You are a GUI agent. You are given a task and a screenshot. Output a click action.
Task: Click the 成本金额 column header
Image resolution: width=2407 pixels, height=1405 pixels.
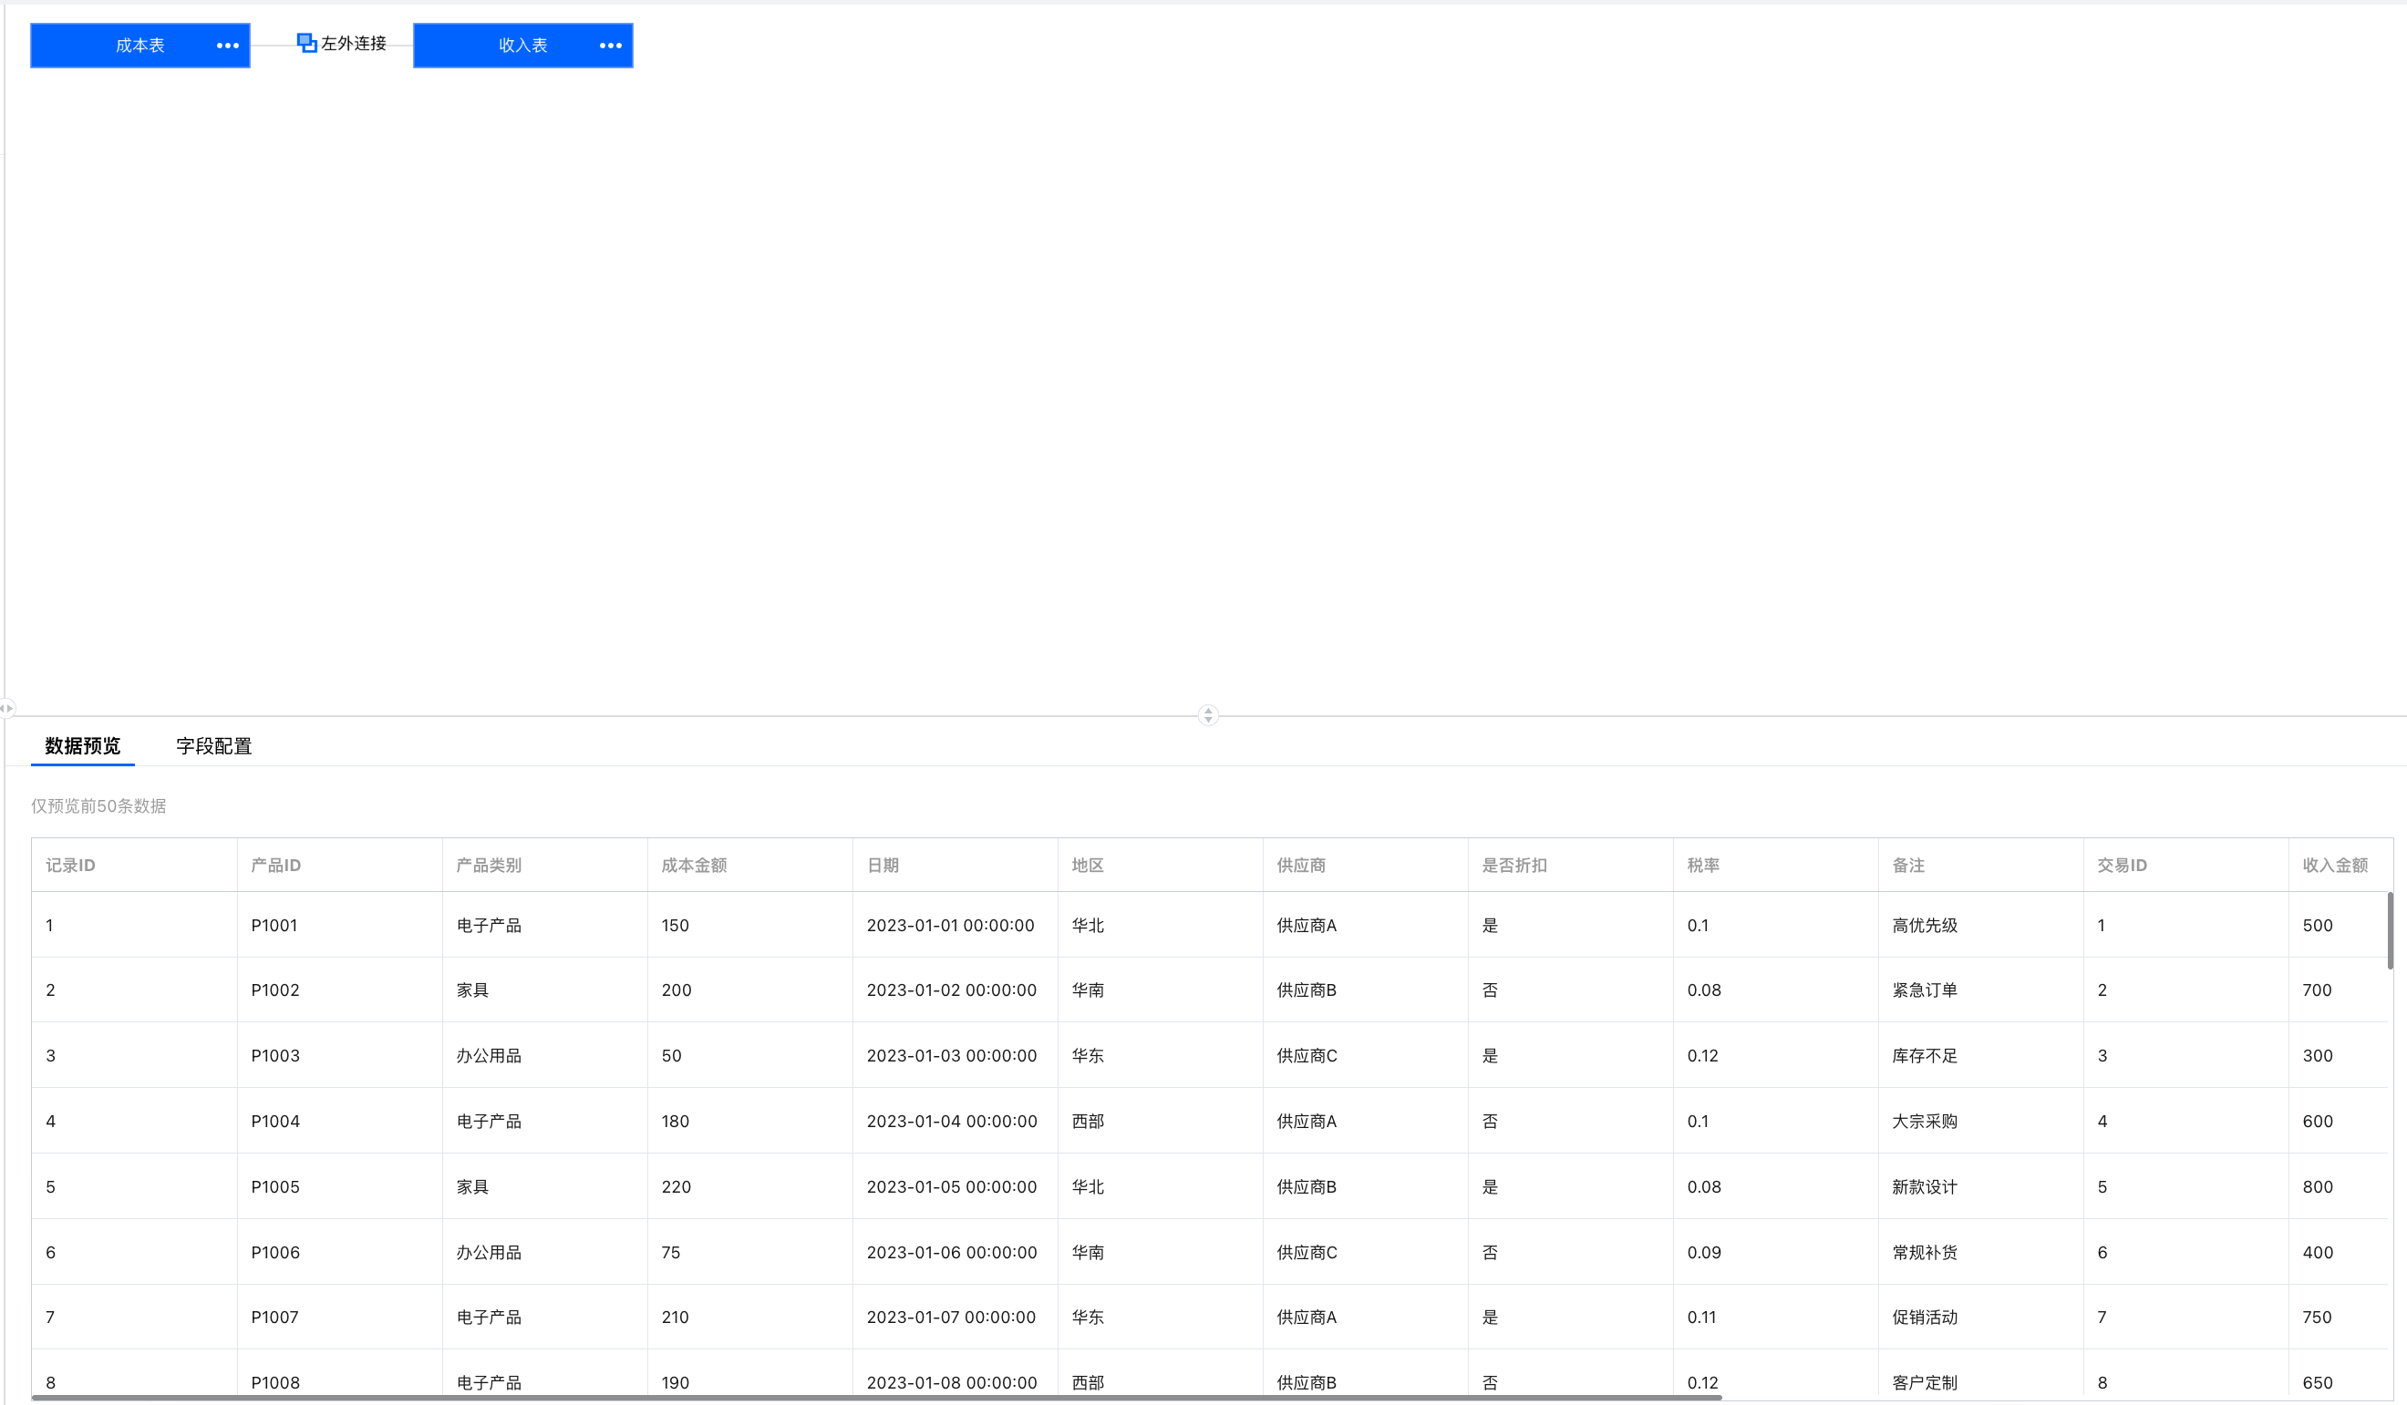tap(694, 865)
